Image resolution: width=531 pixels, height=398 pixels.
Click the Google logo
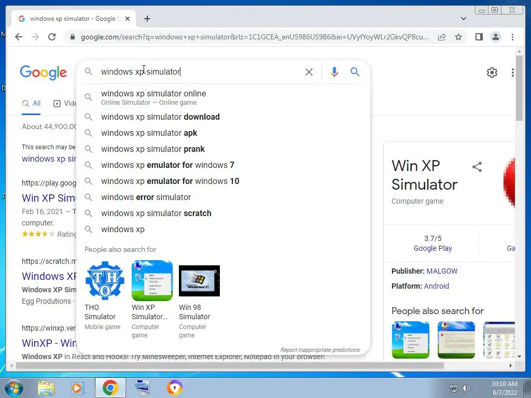(44, 73)
